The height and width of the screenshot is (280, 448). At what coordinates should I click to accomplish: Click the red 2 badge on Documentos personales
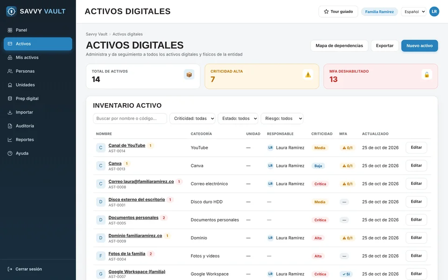click(x=164, y=218)
